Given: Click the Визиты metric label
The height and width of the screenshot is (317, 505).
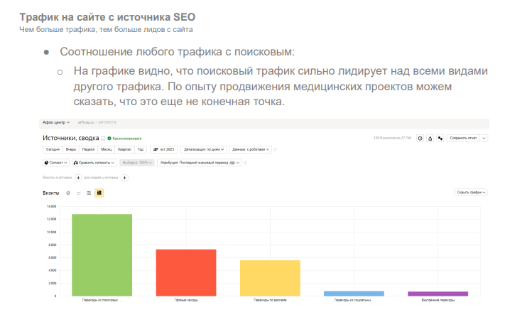Looking at the screenshot, I should pos(51,193).
